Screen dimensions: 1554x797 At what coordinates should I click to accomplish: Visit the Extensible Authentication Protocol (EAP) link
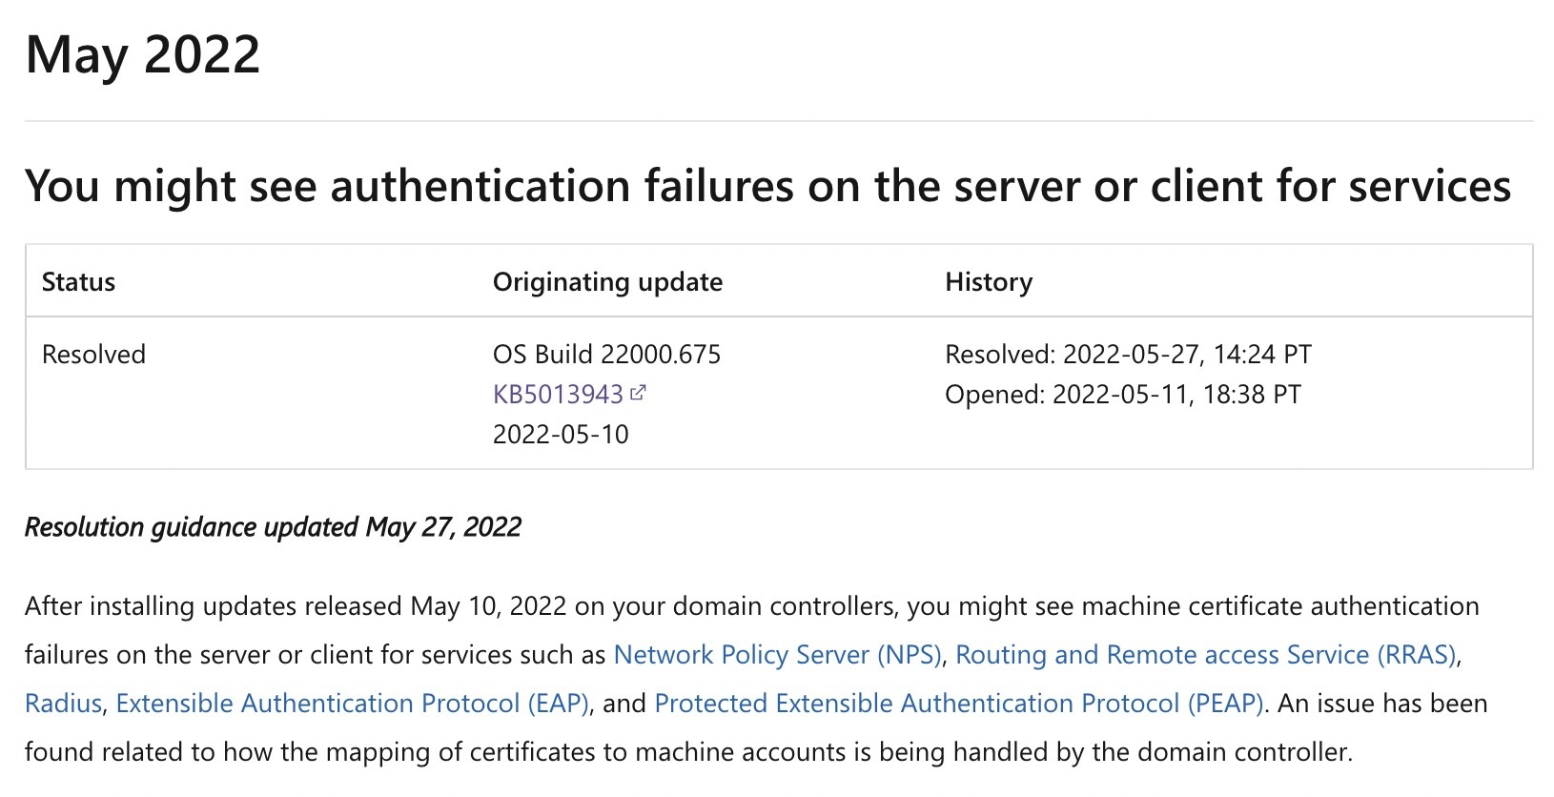(353, 704)
